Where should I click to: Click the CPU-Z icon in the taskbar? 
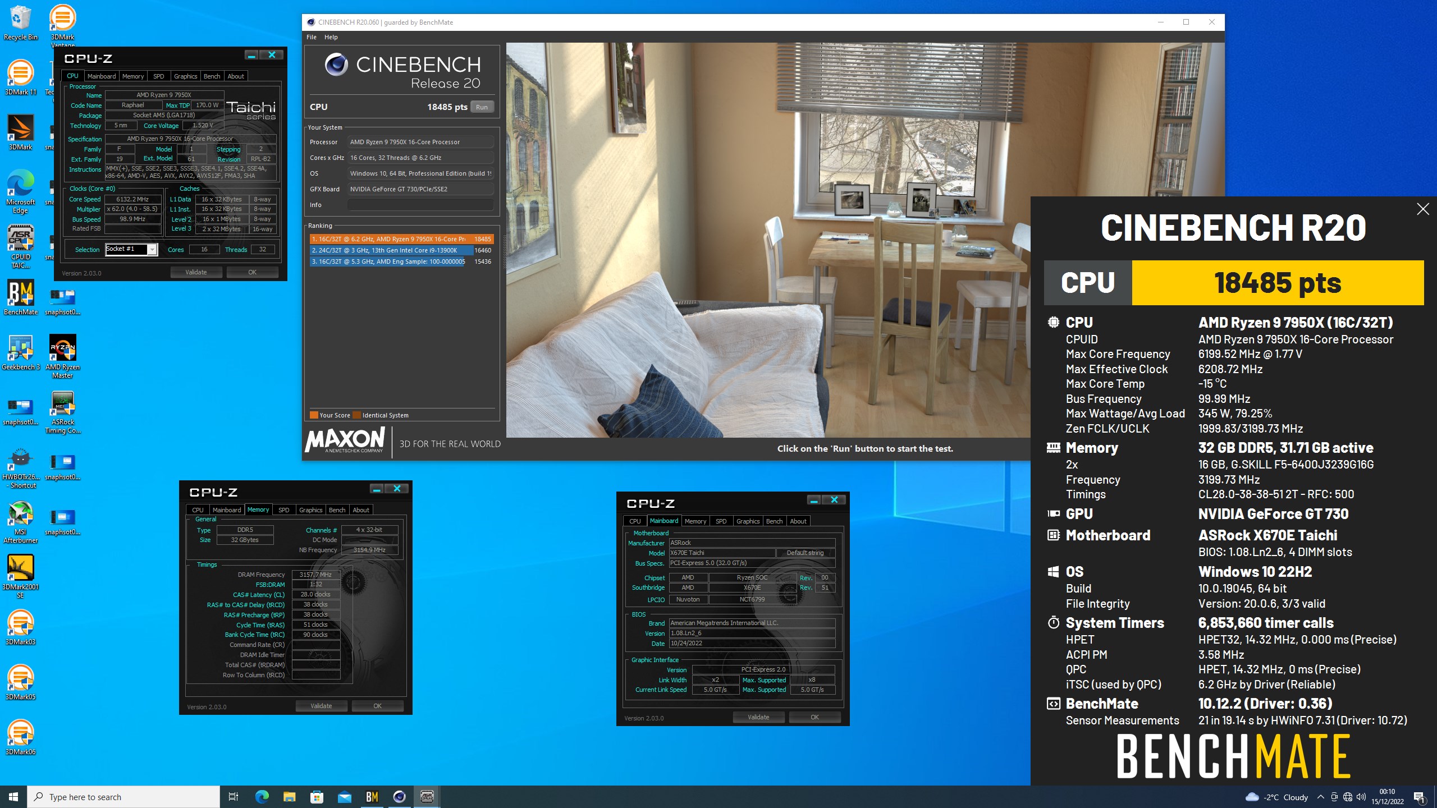(427, 797)
